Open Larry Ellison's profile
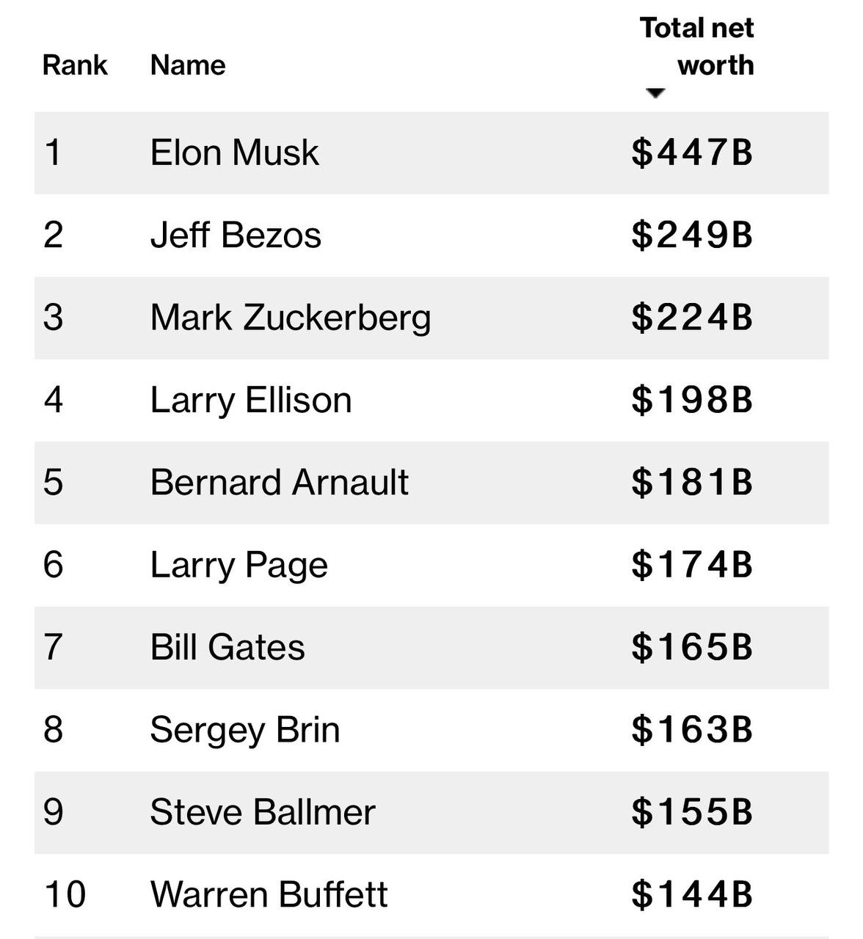This screenshot has height=939, width=863. point(251,401)
